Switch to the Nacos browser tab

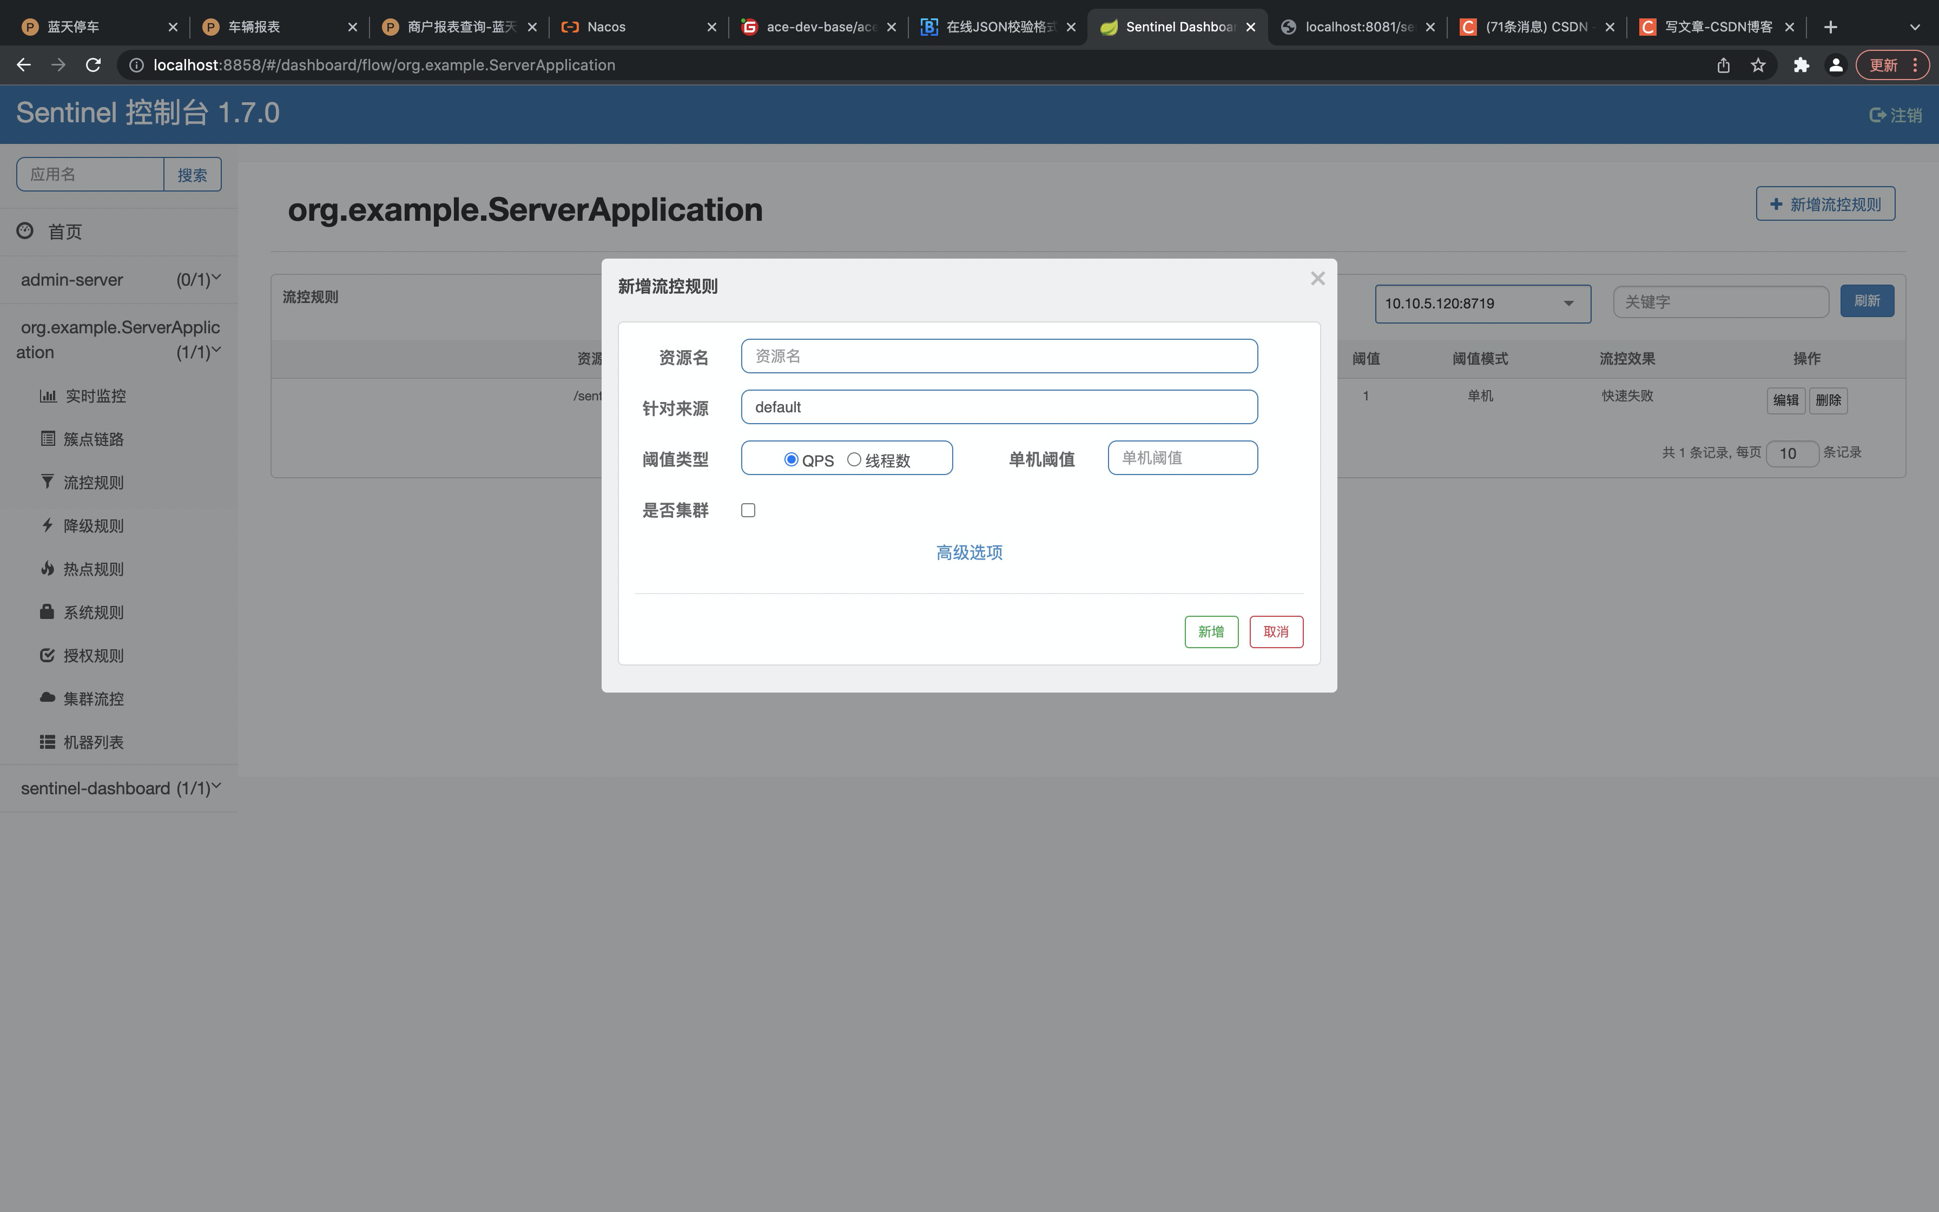click(606, 27)
